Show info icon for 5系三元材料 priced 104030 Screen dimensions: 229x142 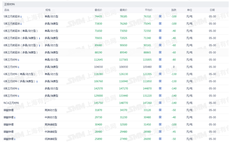[19, 67]
